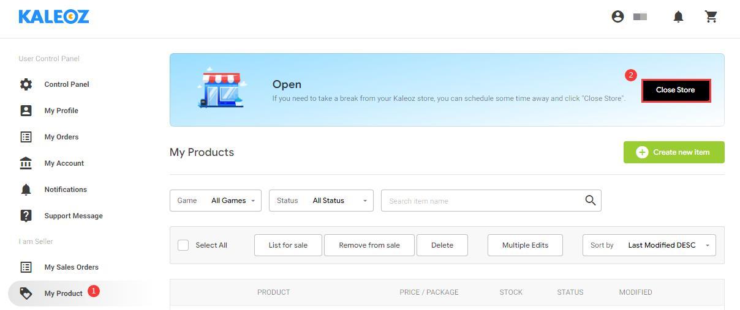Open the notifications bell in header
Screen dimensions: 740x310
click(678, 17)
